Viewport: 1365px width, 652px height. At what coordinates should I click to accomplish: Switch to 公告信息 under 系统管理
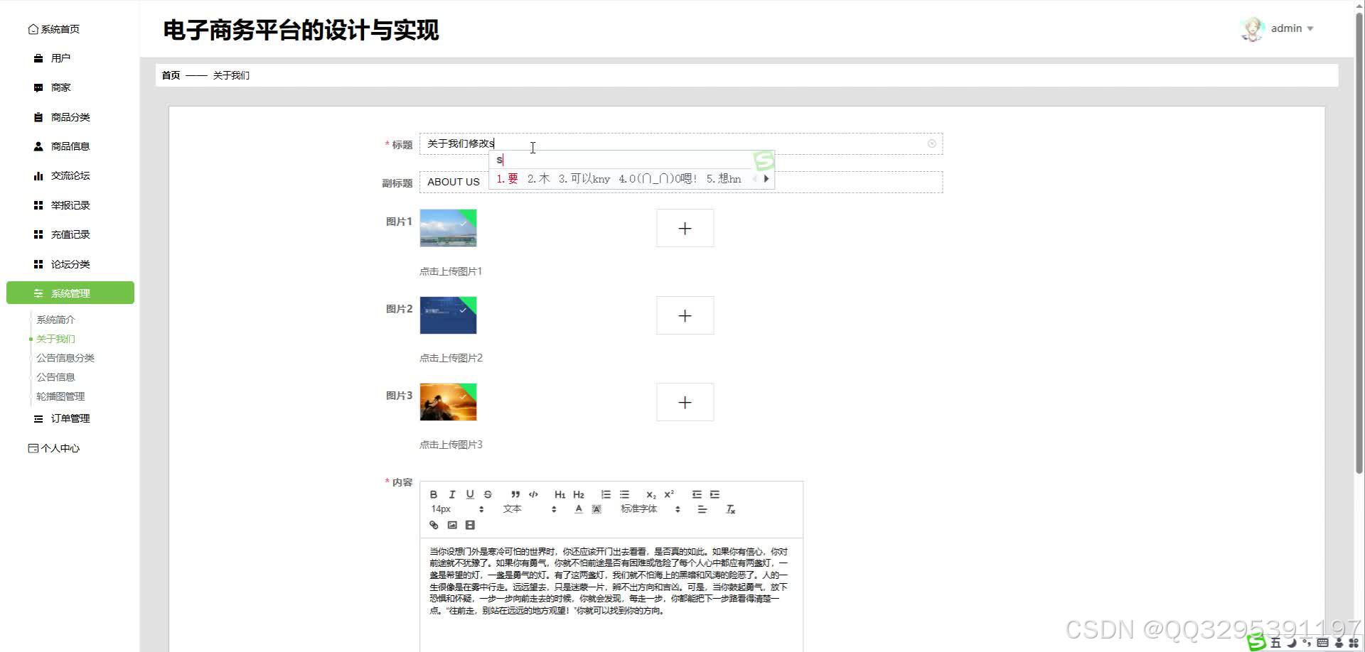click(x=55, y=376)
